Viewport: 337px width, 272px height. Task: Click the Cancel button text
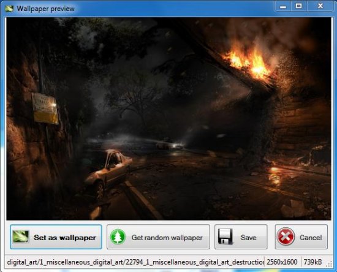(x=311, y=238)
